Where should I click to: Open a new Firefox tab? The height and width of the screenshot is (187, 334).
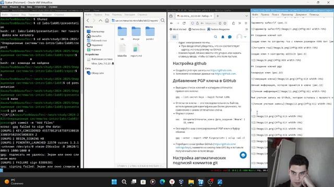pyautogui.click(x=218, y=16)
